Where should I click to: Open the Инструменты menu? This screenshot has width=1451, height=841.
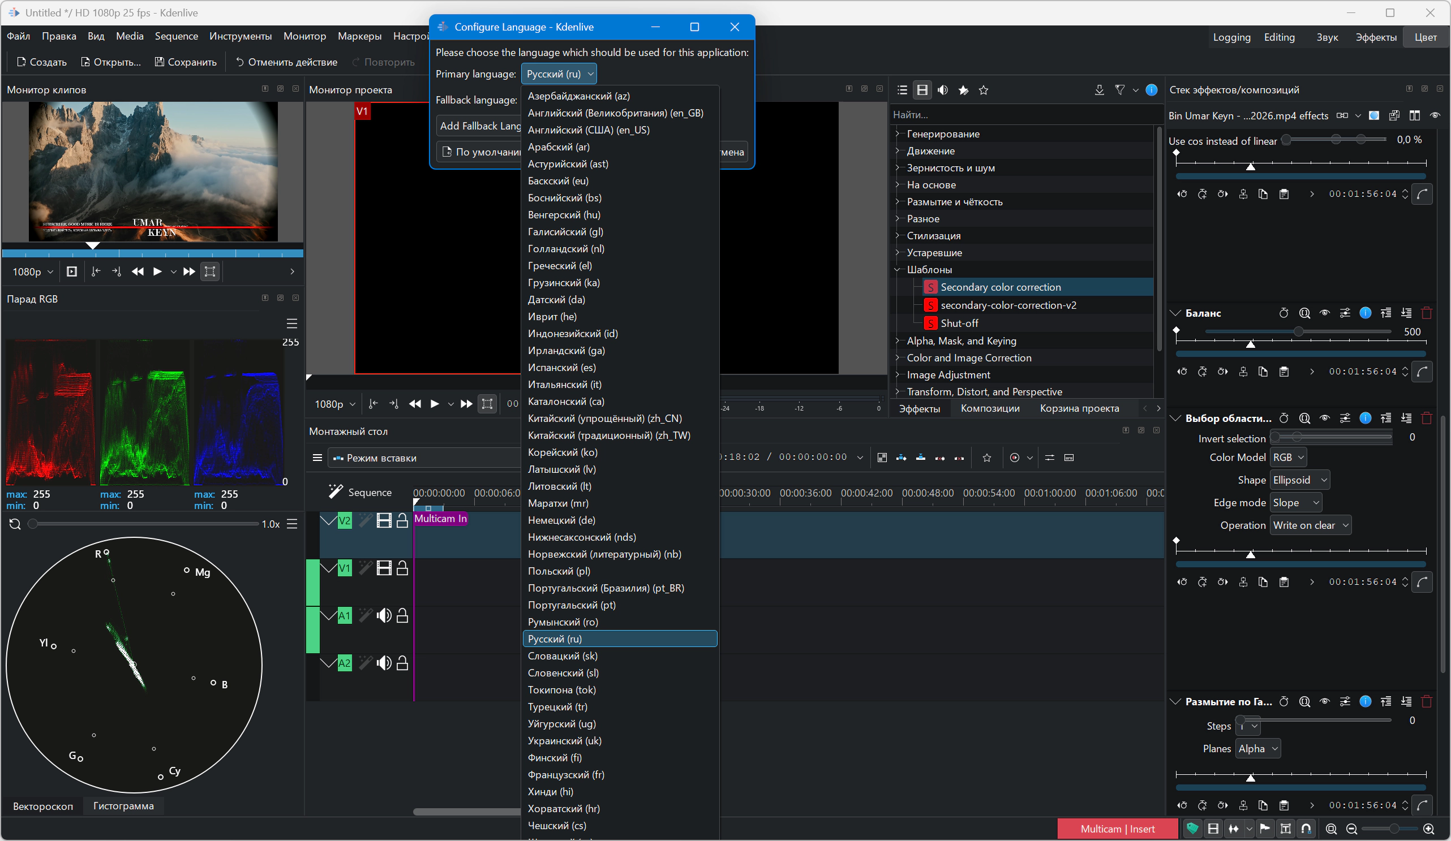240,36
